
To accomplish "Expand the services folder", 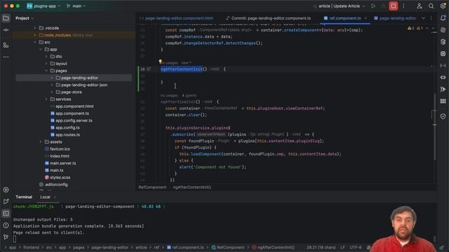I will pyautogui.click(x=46, y=99).
